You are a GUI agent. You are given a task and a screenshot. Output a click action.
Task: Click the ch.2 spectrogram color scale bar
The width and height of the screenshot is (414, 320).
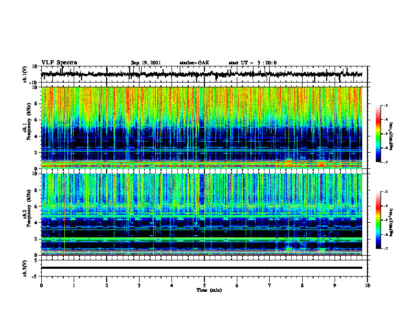point(378,220)
